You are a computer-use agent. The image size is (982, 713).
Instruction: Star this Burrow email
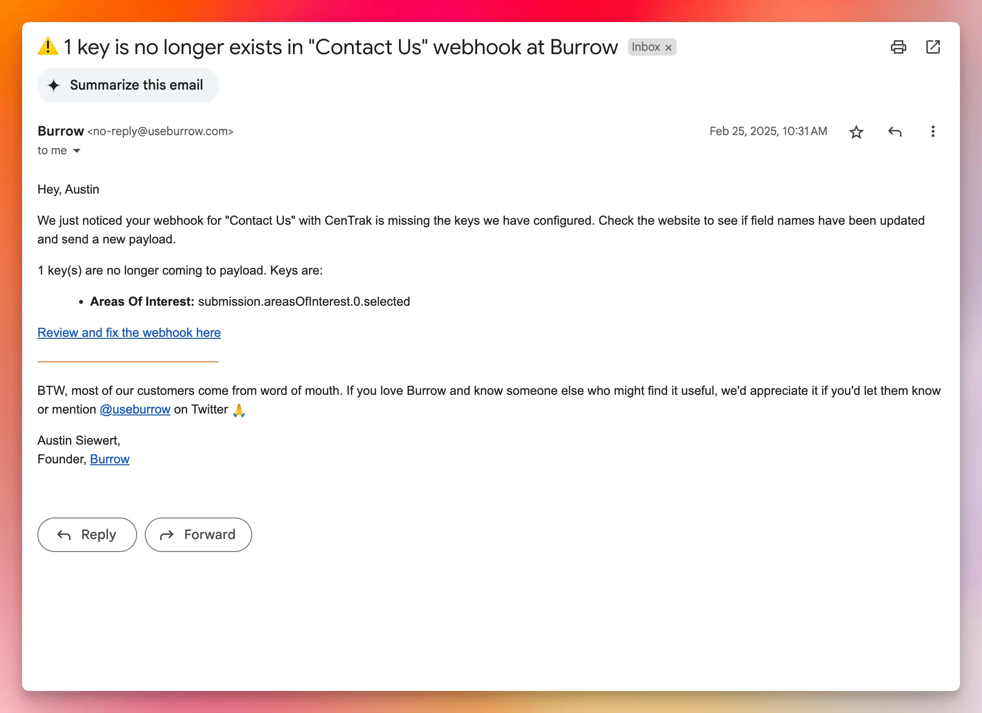[856, 132]
